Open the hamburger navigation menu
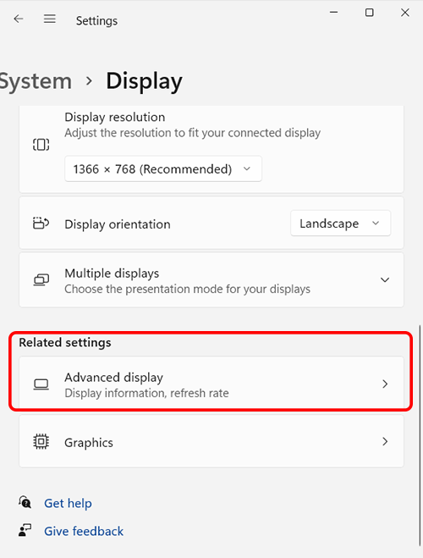This screenshot has height=558, width=423. click(x=49, y=19)
